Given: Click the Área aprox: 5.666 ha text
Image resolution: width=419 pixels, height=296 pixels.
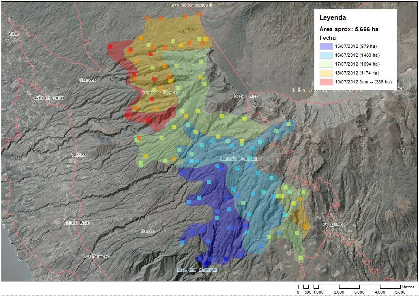Looking at the screenshot, I should (349, 30).
